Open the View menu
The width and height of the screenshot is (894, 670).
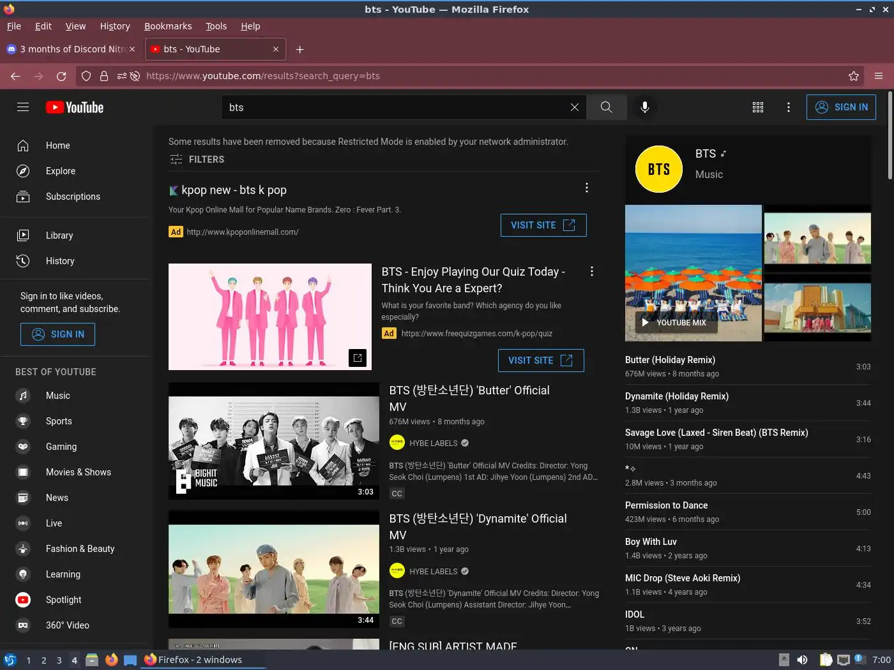coord(75,26)
